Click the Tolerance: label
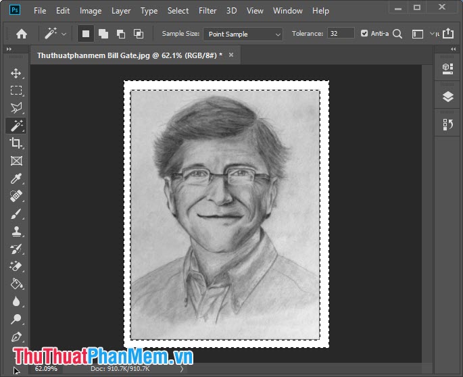The height and width of the screenshot is (377, 463). (308, 33)
